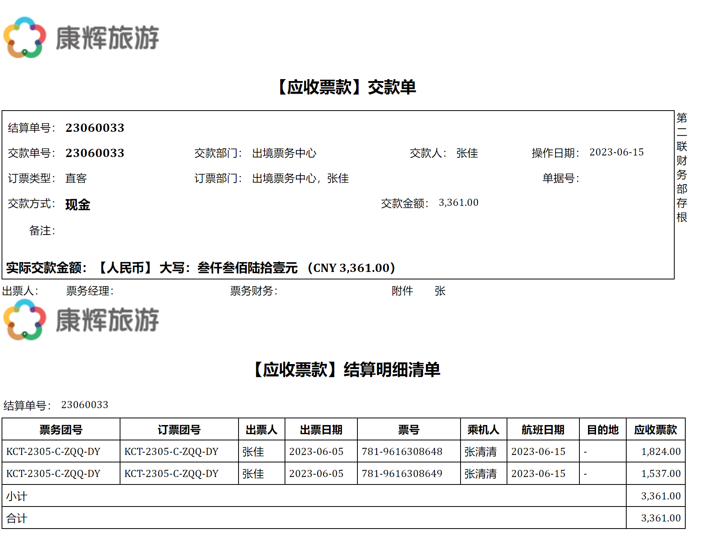This screenshot has width=716, height=538.
Task: Click the 【应收票款】结算明细清单 heading
Action: (347, 370)
